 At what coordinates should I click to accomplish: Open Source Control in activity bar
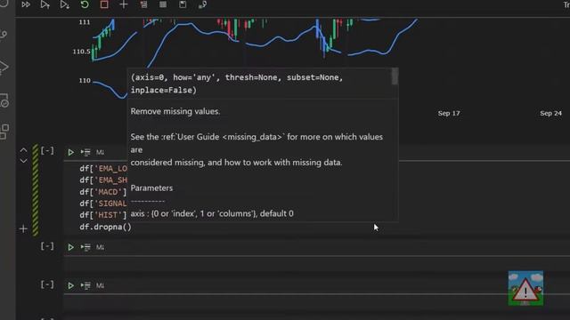pos(4,36)
